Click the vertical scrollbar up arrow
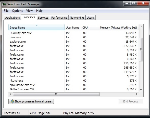Image resolution: width=150 pixels, height=118 pixels. point(141,27)
